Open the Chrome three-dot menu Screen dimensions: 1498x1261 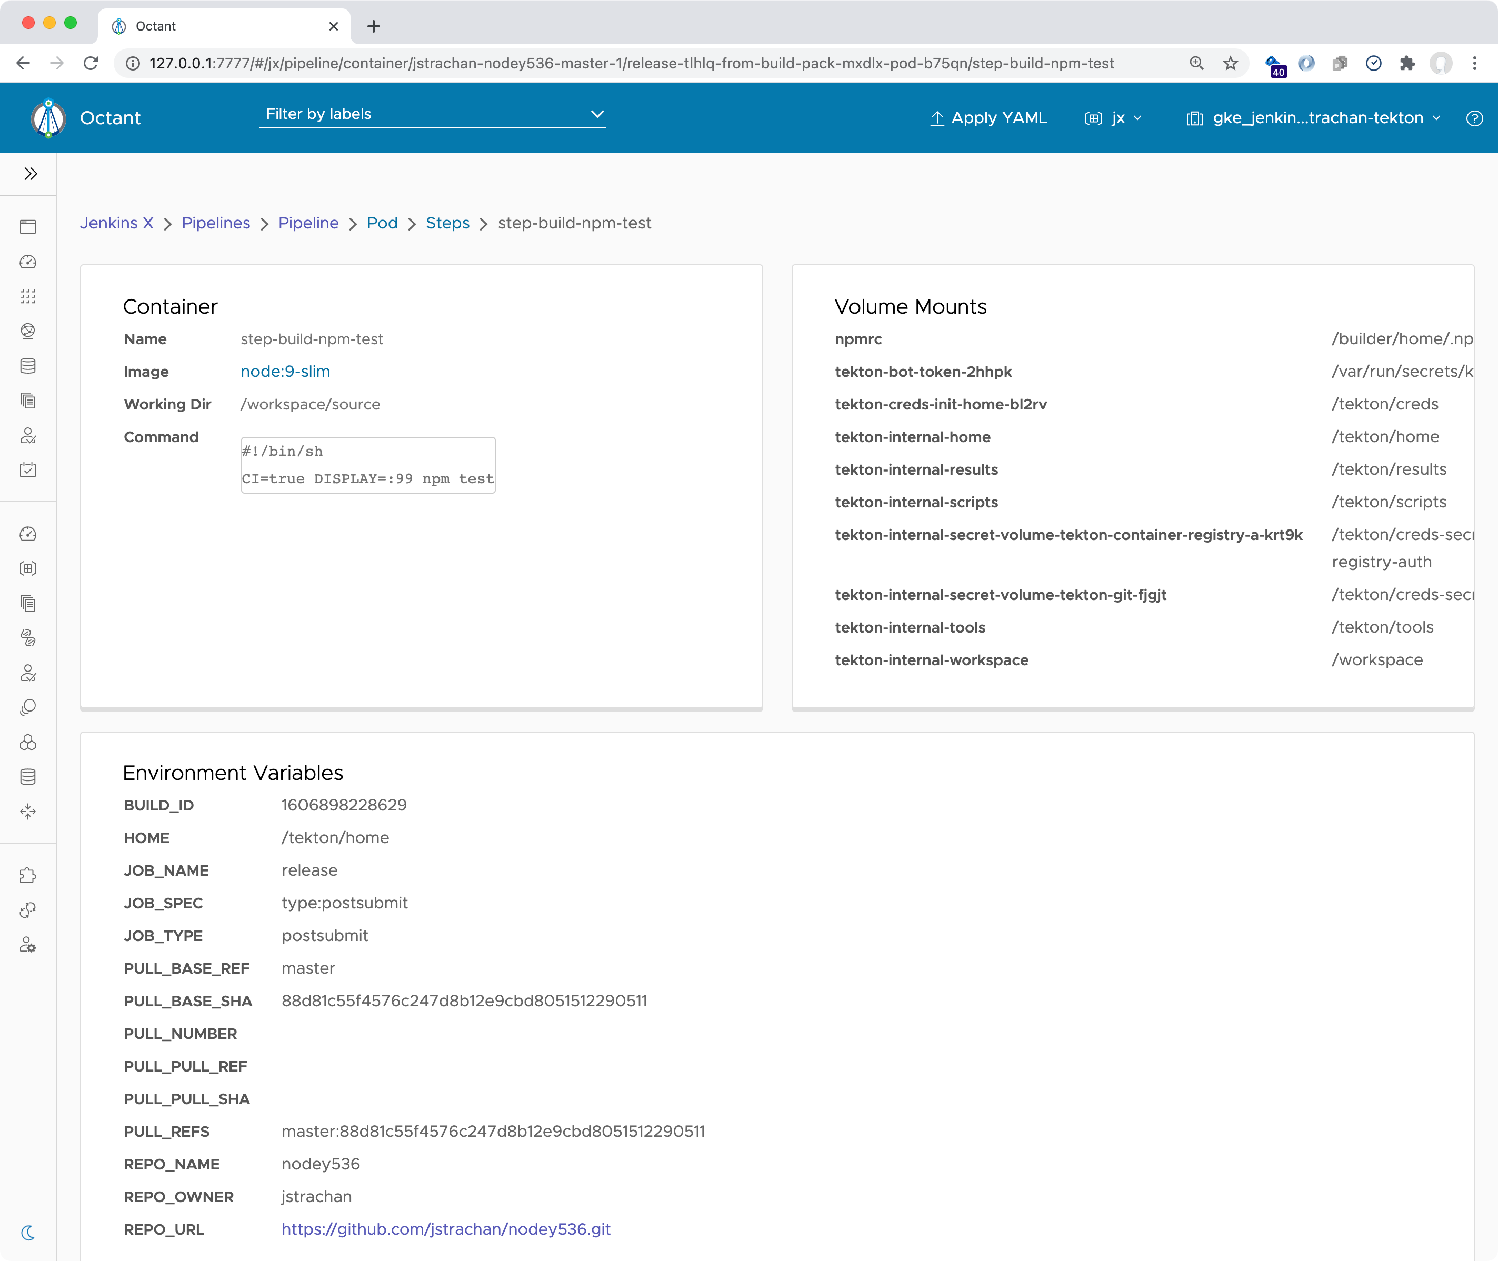[1474, 63]
